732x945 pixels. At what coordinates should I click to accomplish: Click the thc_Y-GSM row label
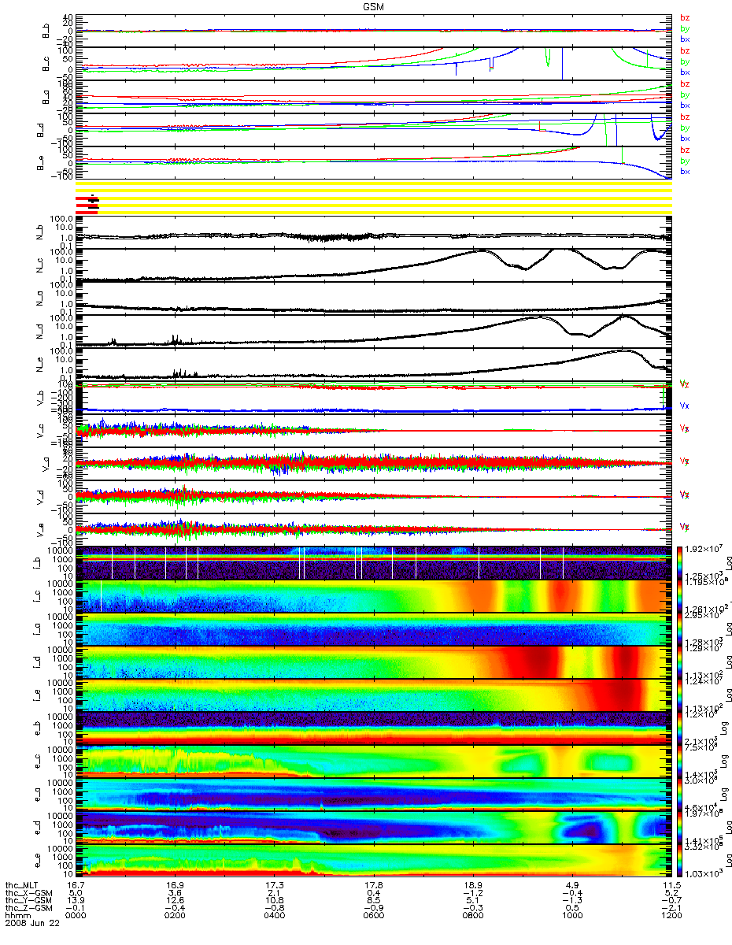point(28,899)
